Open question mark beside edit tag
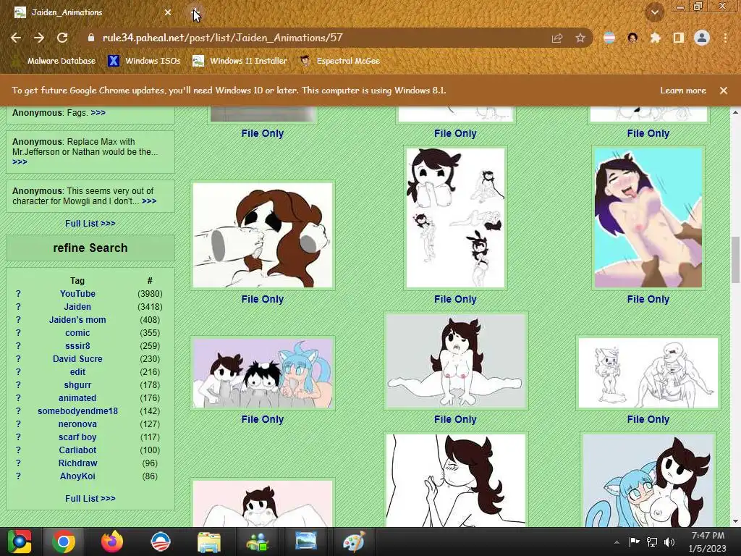 click(x=18, y=372)
